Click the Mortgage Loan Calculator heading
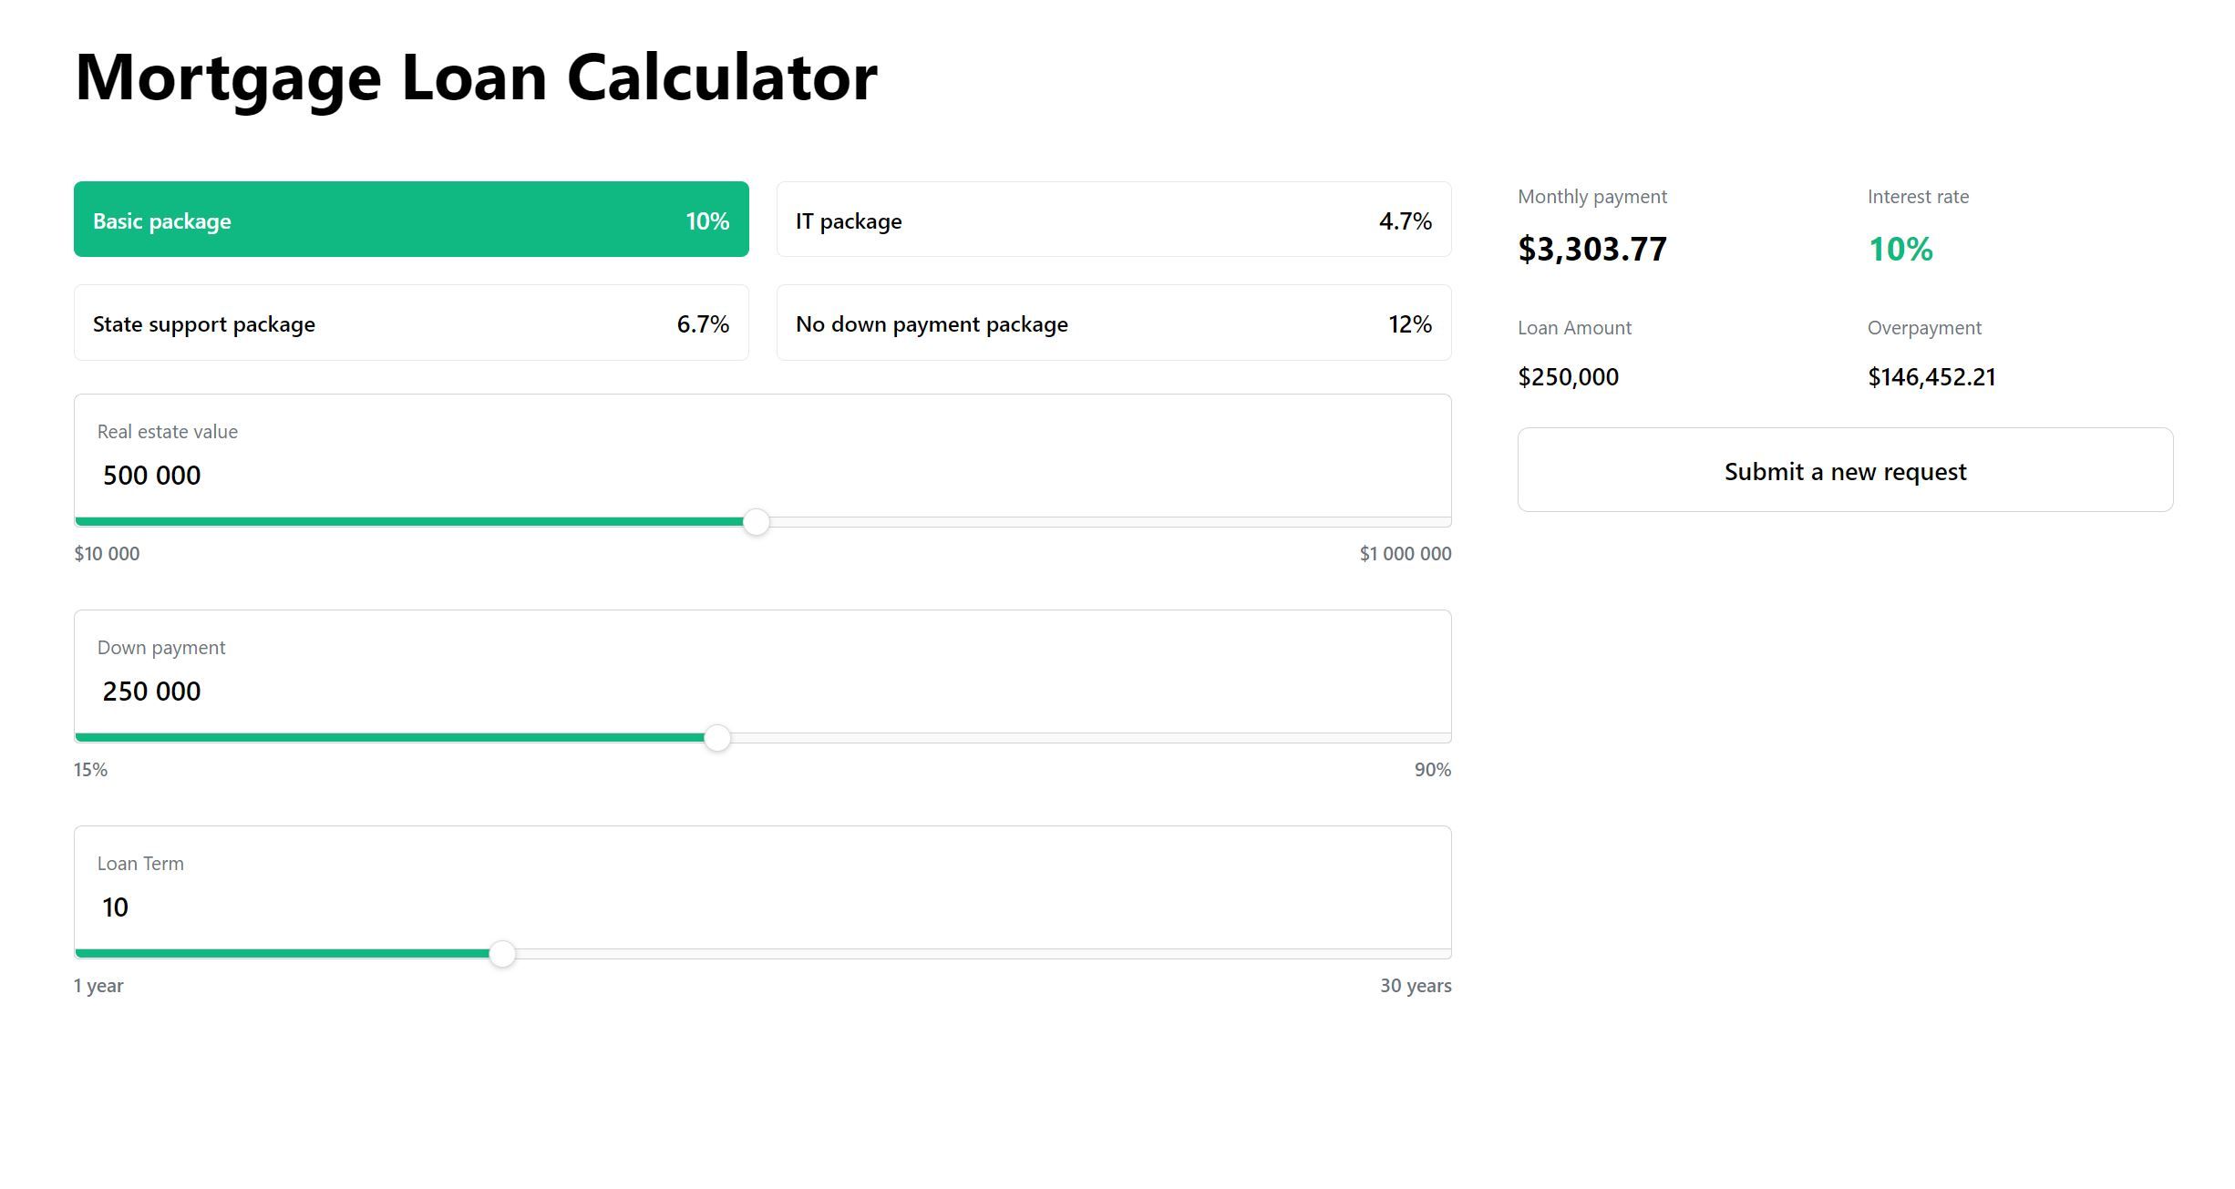 (x=476, y=78)
